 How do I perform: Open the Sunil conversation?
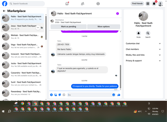[22, 84]
